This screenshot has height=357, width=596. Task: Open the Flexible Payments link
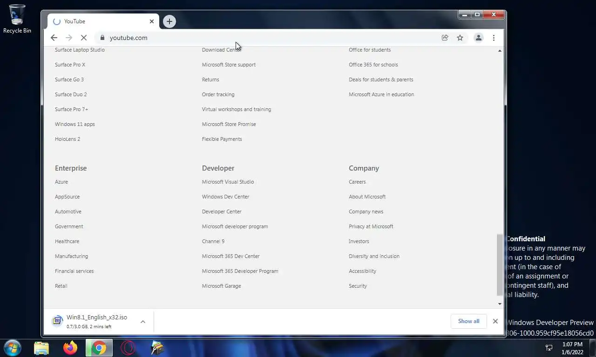tap(222, 139)
